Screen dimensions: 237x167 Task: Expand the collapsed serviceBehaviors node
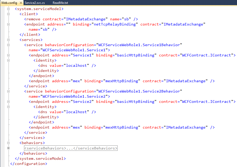click(x=9, y=148)
